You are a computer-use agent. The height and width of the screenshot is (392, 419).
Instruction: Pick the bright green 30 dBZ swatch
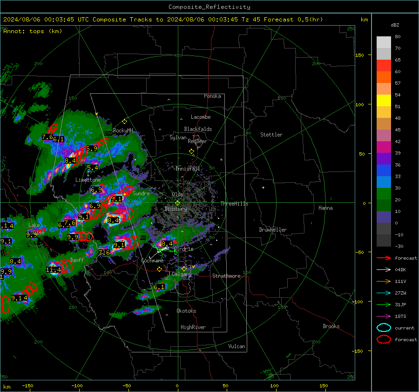(384, 194)
